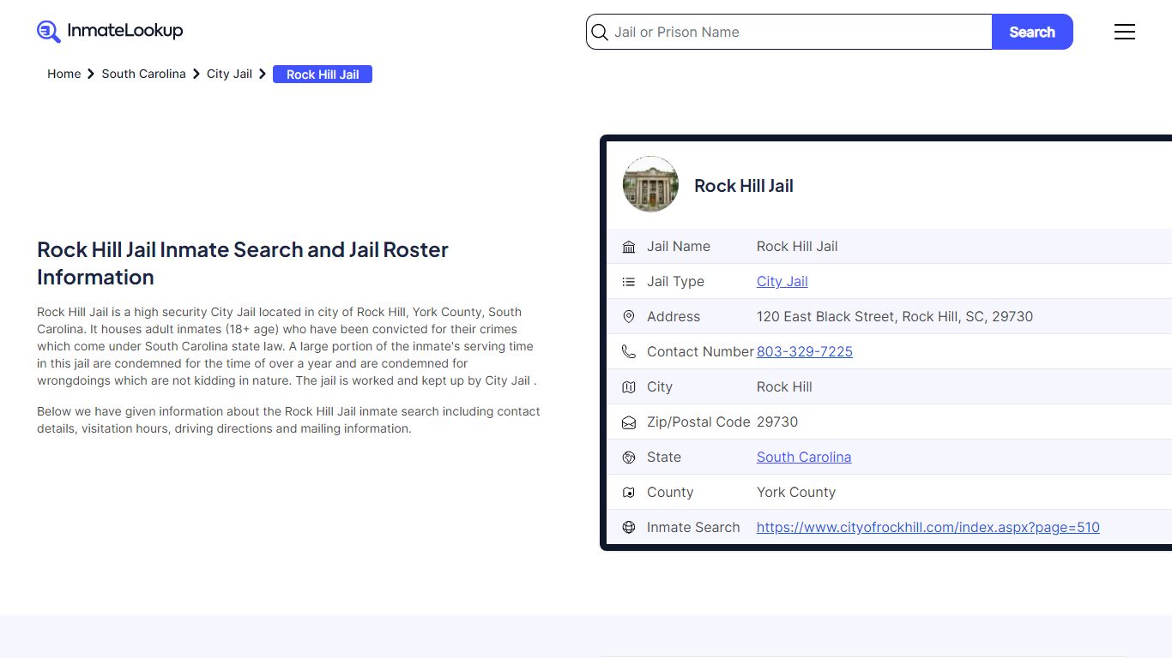The width and height of the screenshot is (1172, 658).
Task: Click the web globe icon beside Inmate Search
Action: pos(628,527)
